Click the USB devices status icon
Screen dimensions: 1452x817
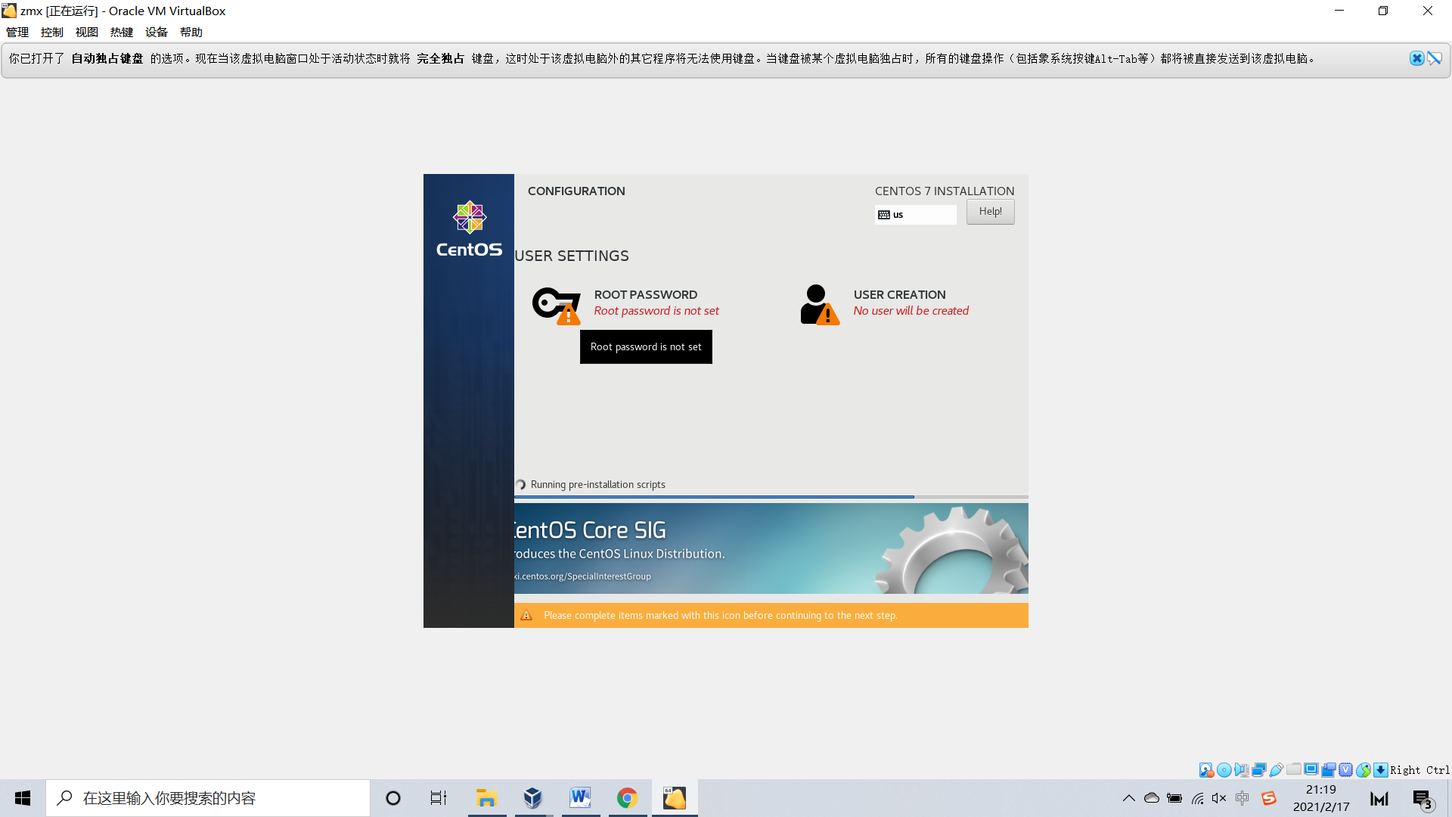click(x=1277, y=770)
